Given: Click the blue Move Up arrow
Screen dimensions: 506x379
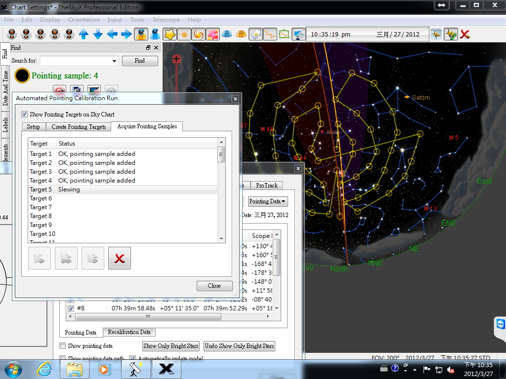Looking at the screenshot, I should point(84,34).
